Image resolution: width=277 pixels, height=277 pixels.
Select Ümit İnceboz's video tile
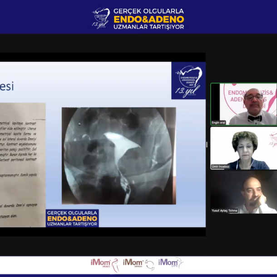tap(243, 148)
